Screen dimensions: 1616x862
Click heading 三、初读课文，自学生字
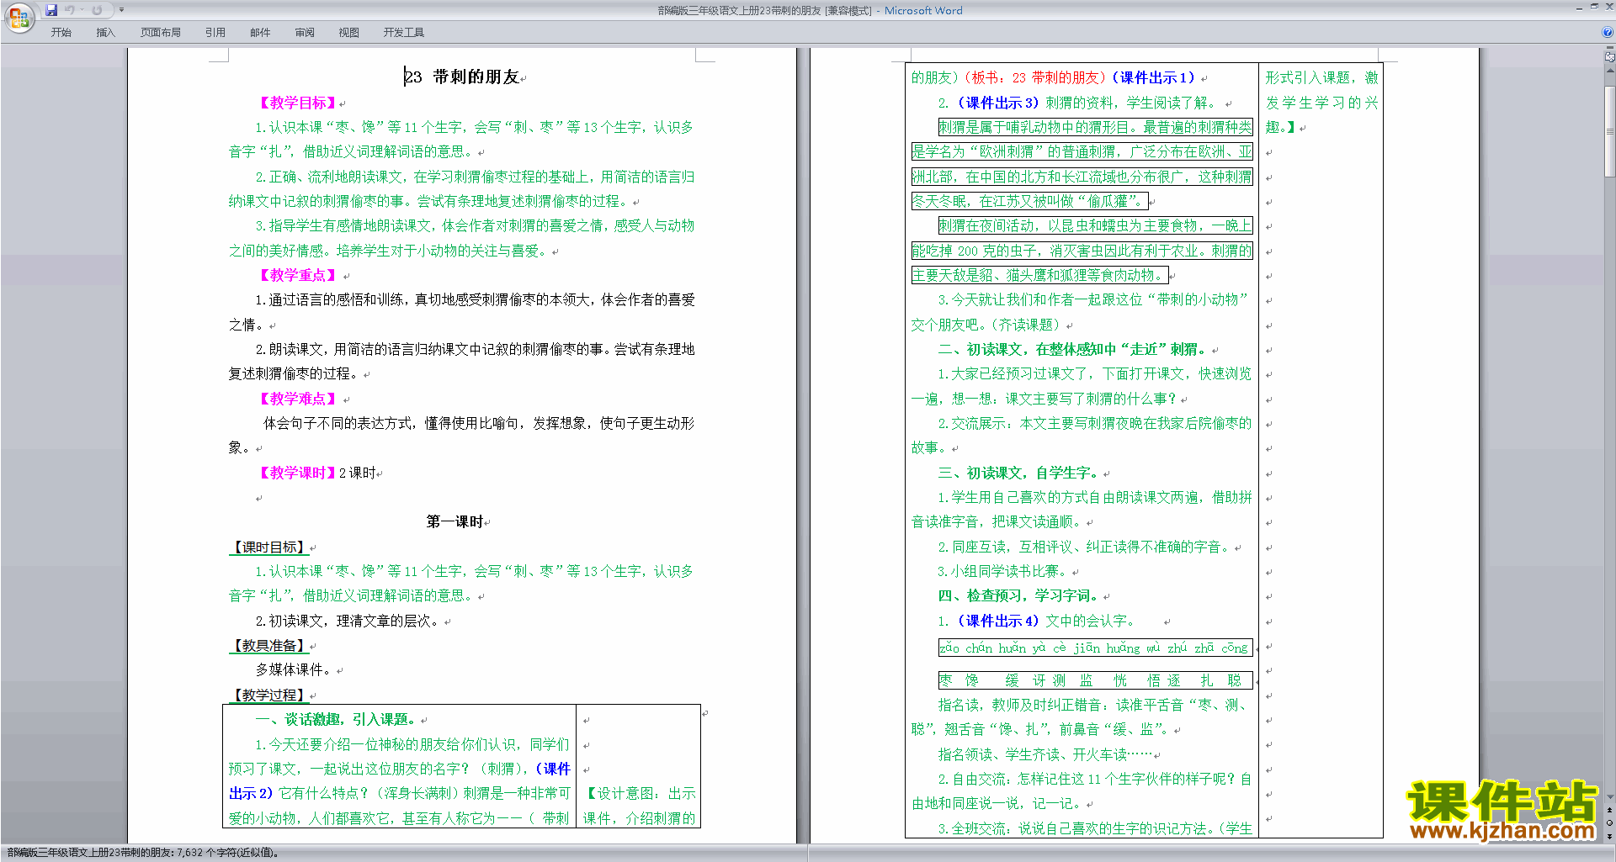click(1018, 473)
